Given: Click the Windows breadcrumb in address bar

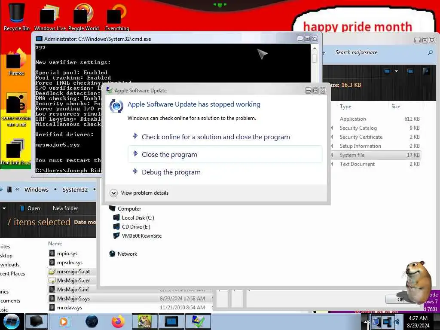Looking at the screenshot, I should tap(37, 189).
